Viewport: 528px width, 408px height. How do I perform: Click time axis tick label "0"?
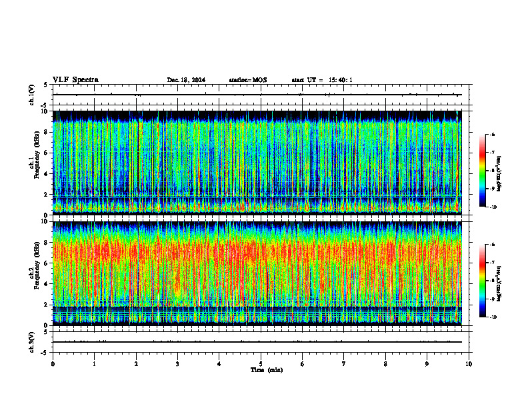click(x=53, y=364)
